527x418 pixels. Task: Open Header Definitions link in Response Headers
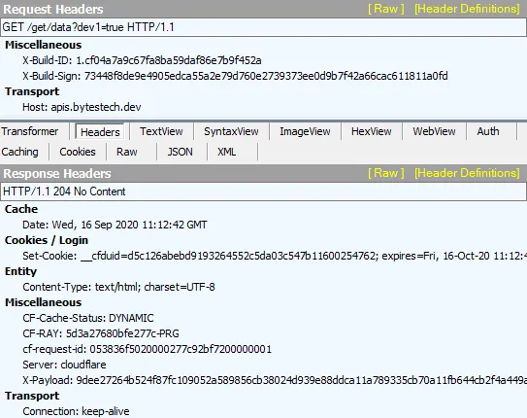point(467,173)
